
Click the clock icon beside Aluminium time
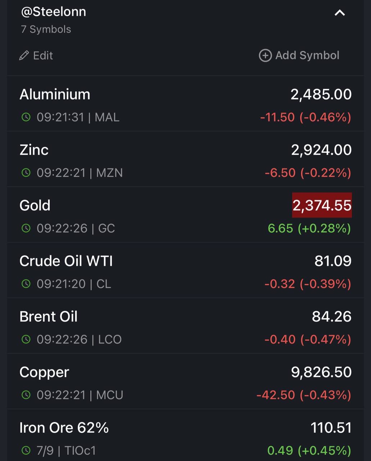click(26, 117)
